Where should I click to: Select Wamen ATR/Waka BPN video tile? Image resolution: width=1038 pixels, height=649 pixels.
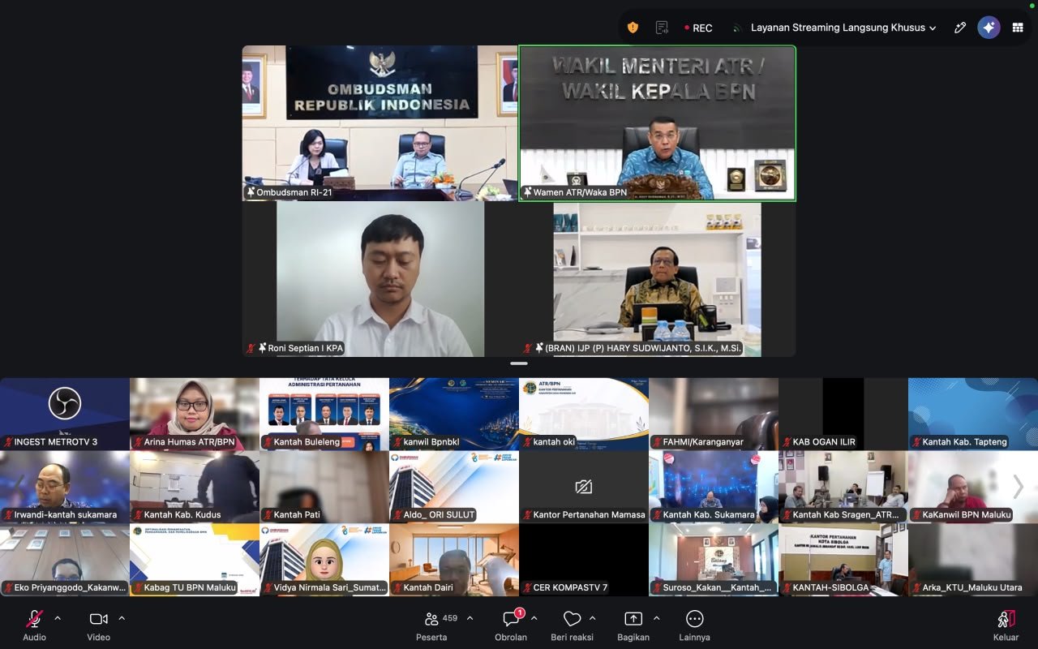pyautogui.click(x=658, y=122)
